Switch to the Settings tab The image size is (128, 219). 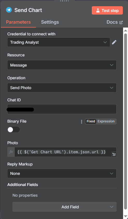coord(50,22)
